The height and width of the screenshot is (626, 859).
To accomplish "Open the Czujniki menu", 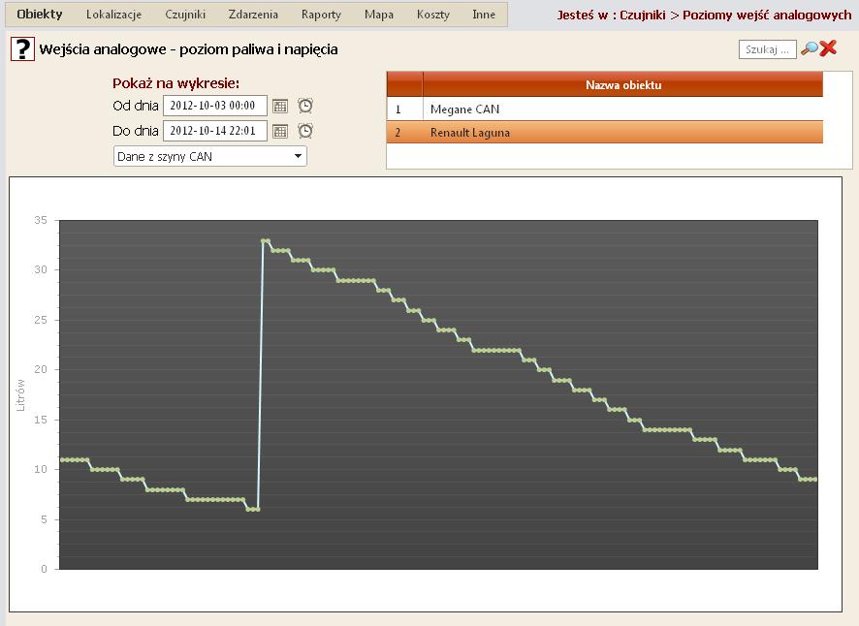I will tap(185, 15).
